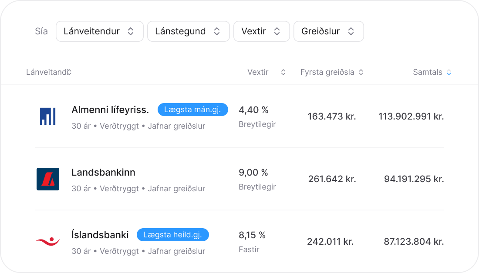This screenshot has height=273, width=479.
Task: Click the Landsbankinn total 94.191.295 kr.
Action: tap(414, 179)
